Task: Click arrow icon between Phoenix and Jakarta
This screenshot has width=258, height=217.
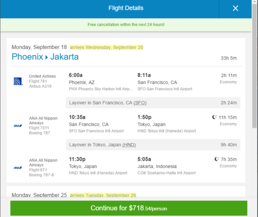Action: (x=46, y=58)
